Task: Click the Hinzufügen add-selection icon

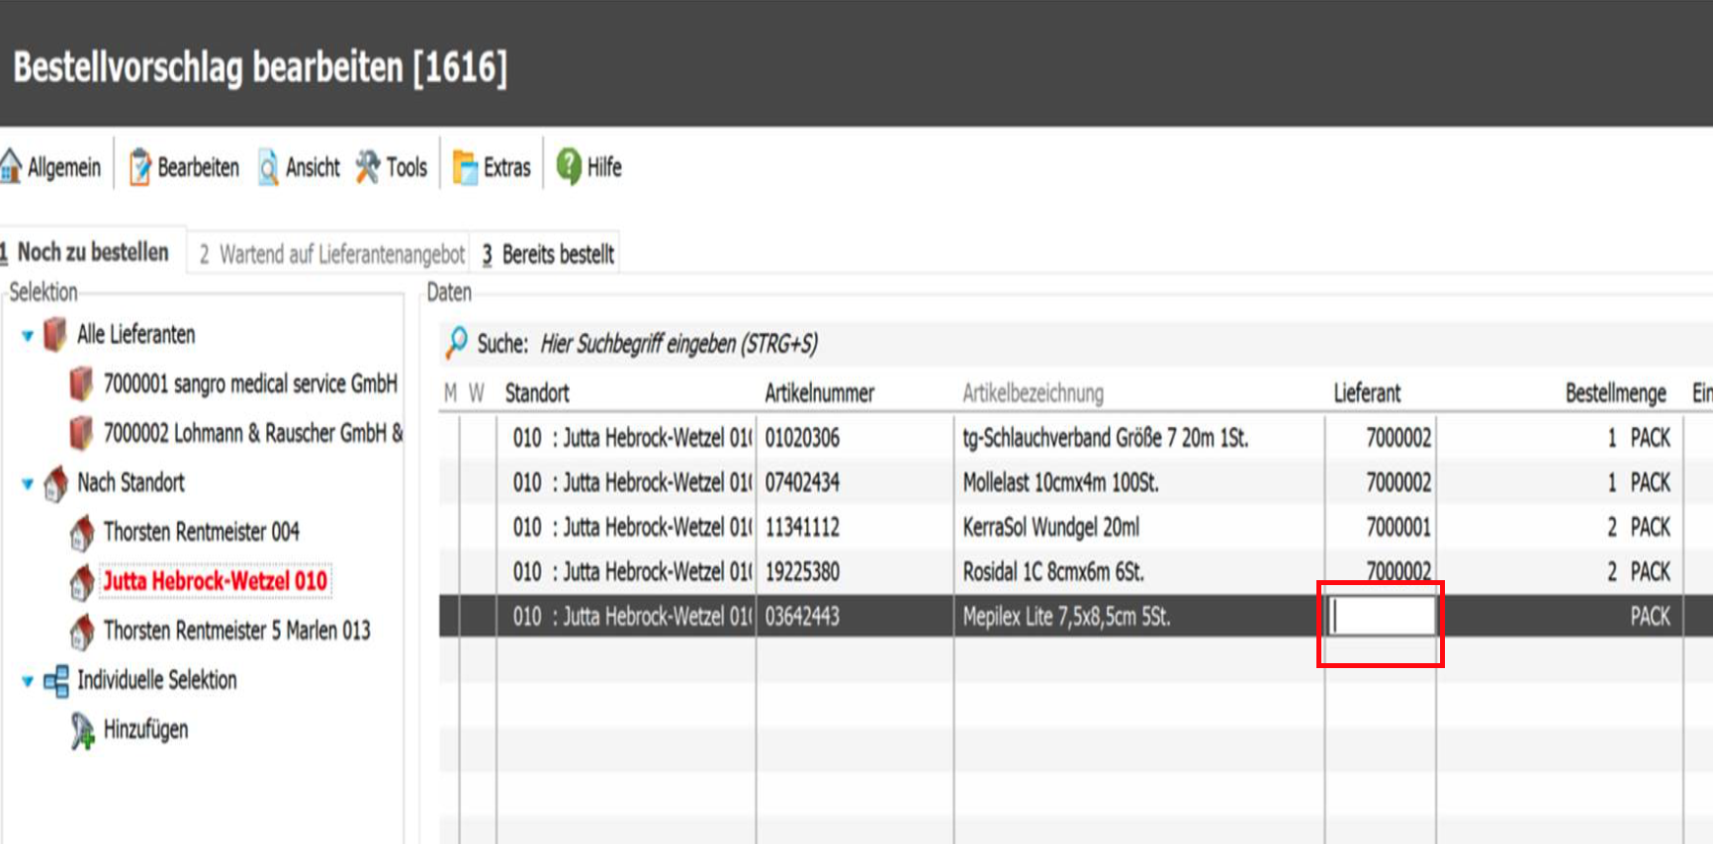Action: 83,730
